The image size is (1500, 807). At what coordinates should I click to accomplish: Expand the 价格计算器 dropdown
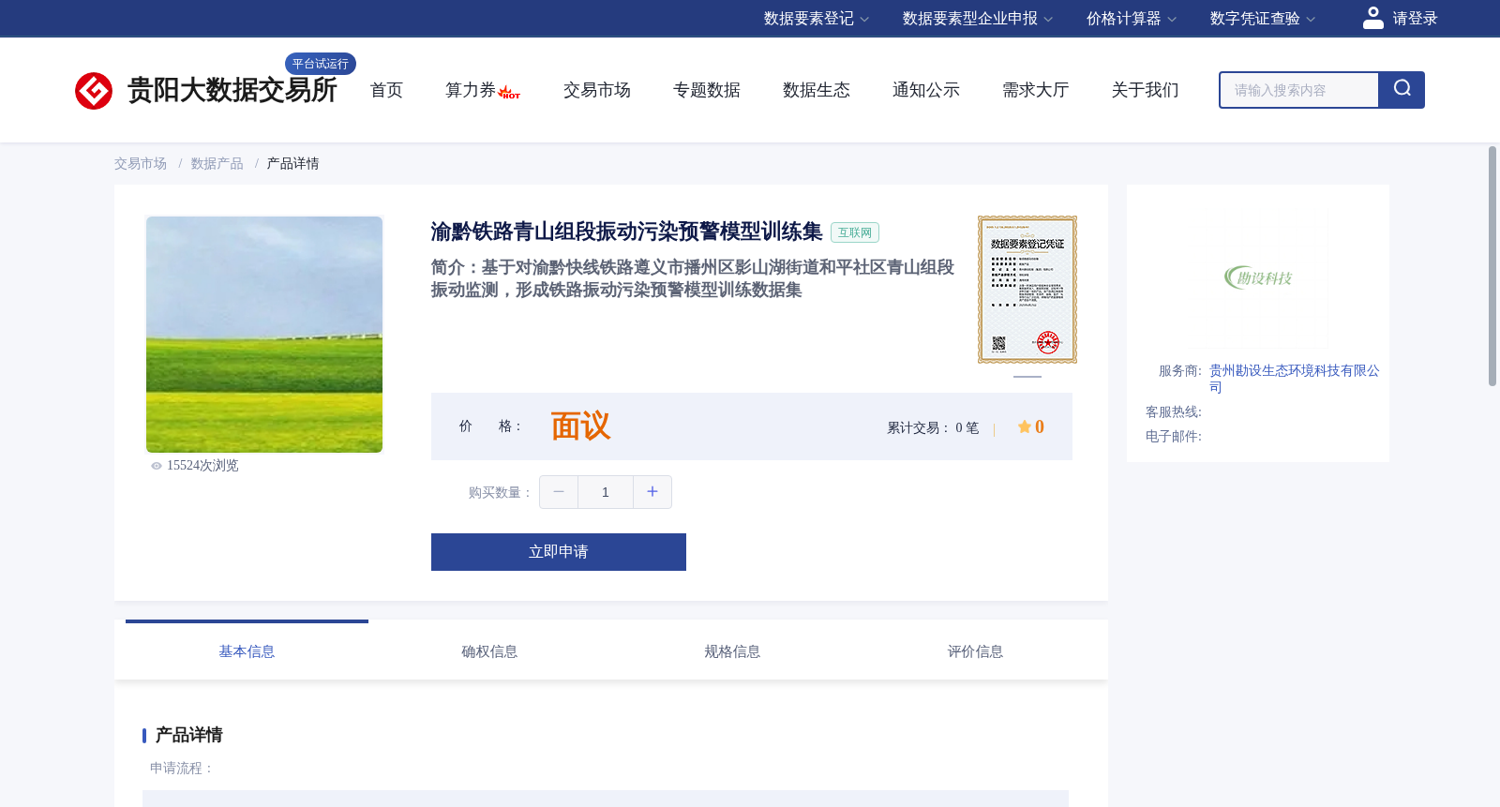1132,19
